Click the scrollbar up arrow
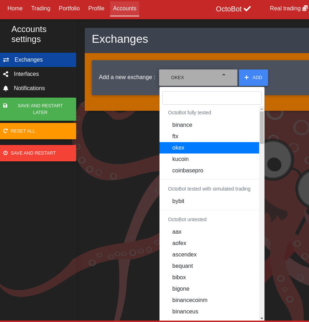 point(262,109)
